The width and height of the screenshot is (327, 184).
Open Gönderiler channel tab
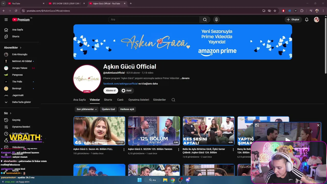[159, 100]
